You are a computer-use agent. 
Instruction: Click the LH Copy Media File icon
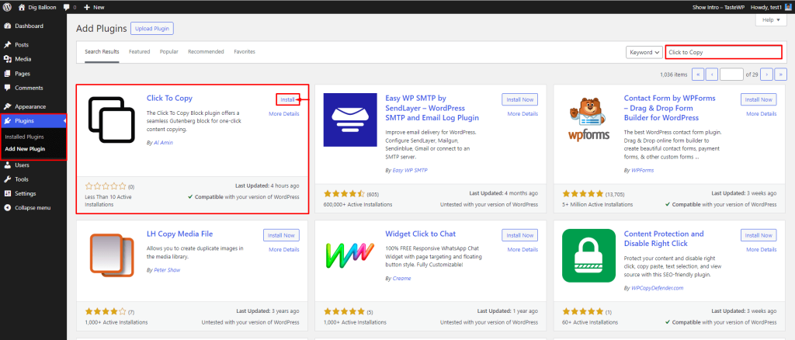pos(112,255)
